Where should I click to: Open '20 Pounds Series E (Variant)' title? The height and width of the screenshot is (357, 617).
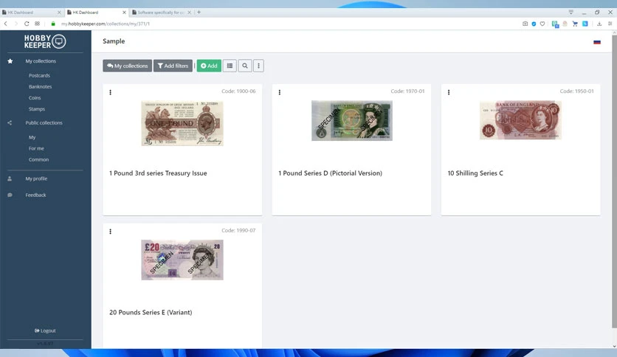151,312
